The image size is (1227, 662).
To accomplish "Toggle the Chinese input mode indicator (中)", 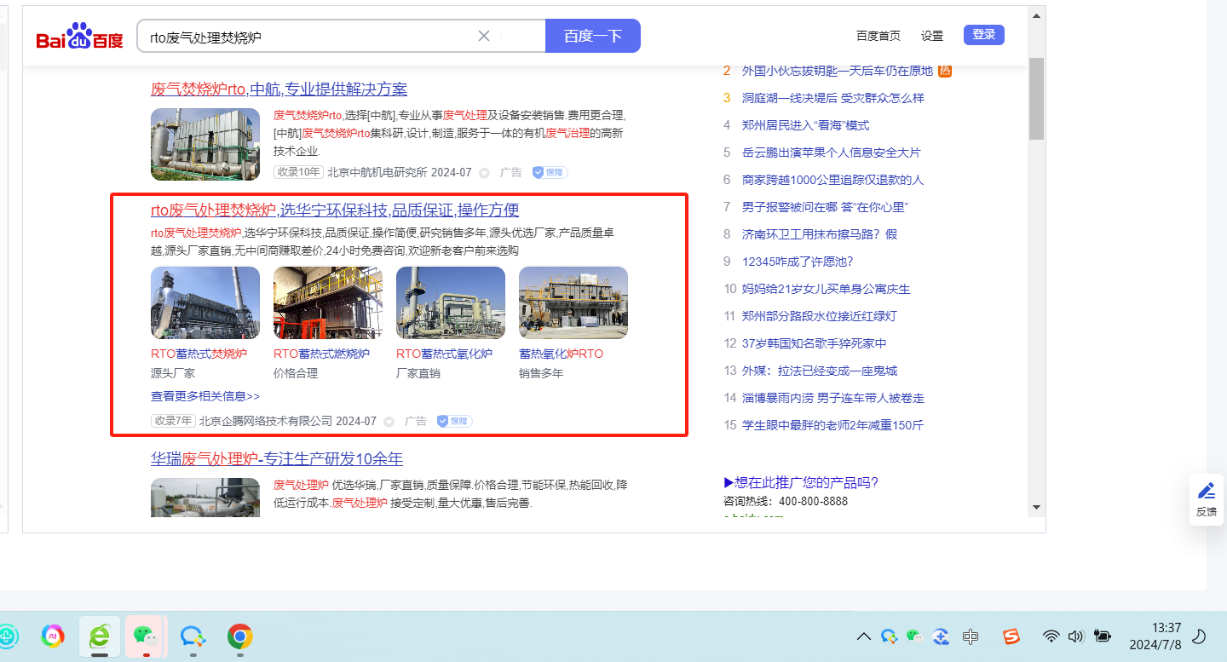I will click(x=970, y=636).
